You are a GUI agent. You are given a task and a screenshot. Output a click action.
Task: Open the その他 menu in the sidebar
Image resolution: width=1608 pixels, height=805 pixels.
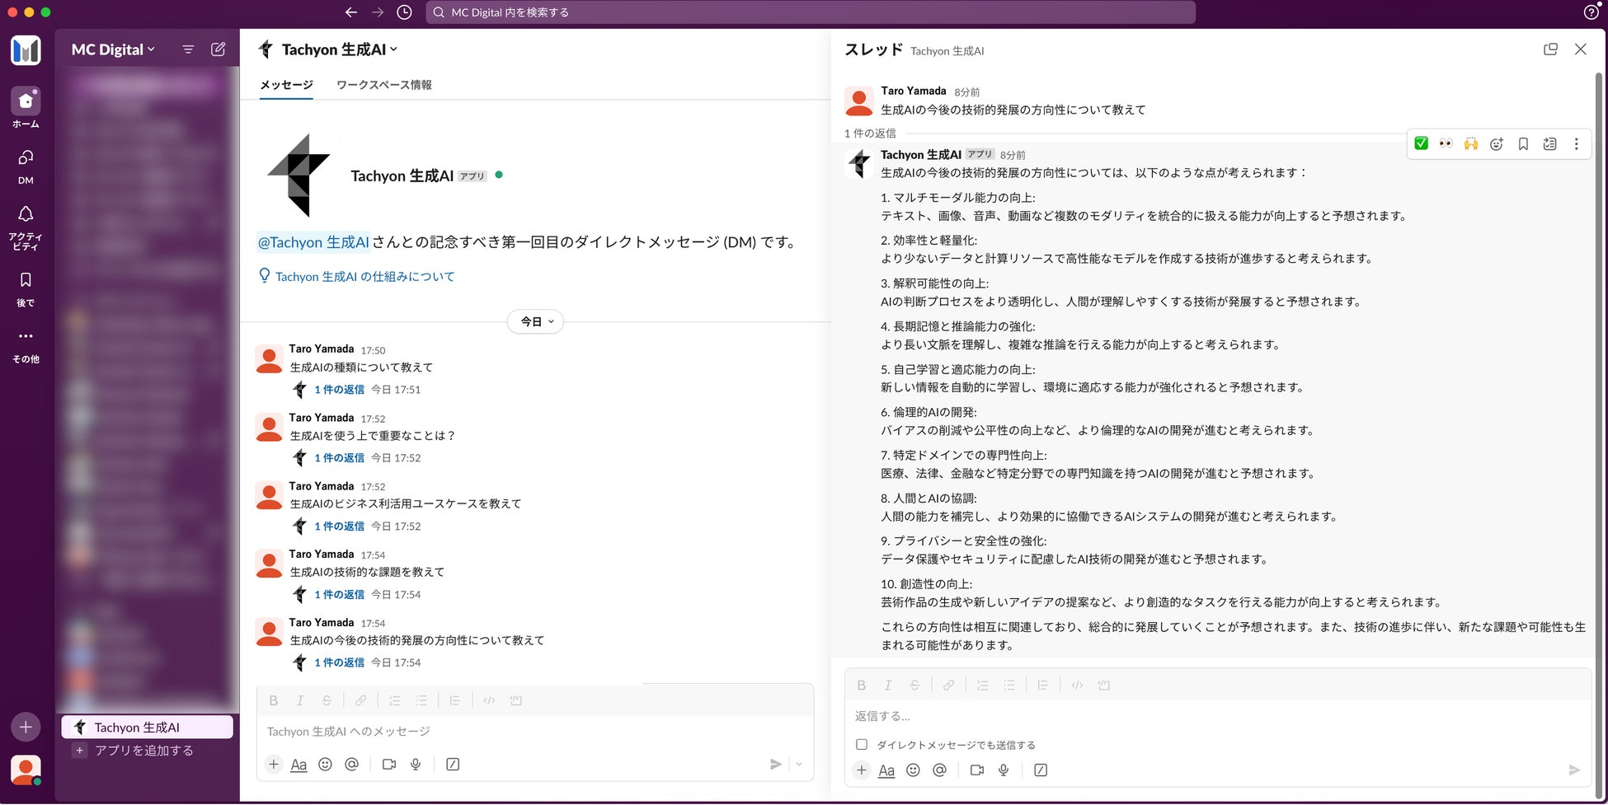pos(26,346)
